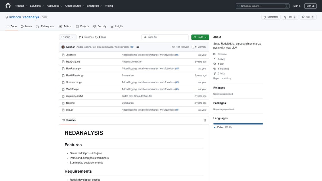Screen dimensions: 322x181
Task: Open the requirements.txt file
Action: point(74,96)
